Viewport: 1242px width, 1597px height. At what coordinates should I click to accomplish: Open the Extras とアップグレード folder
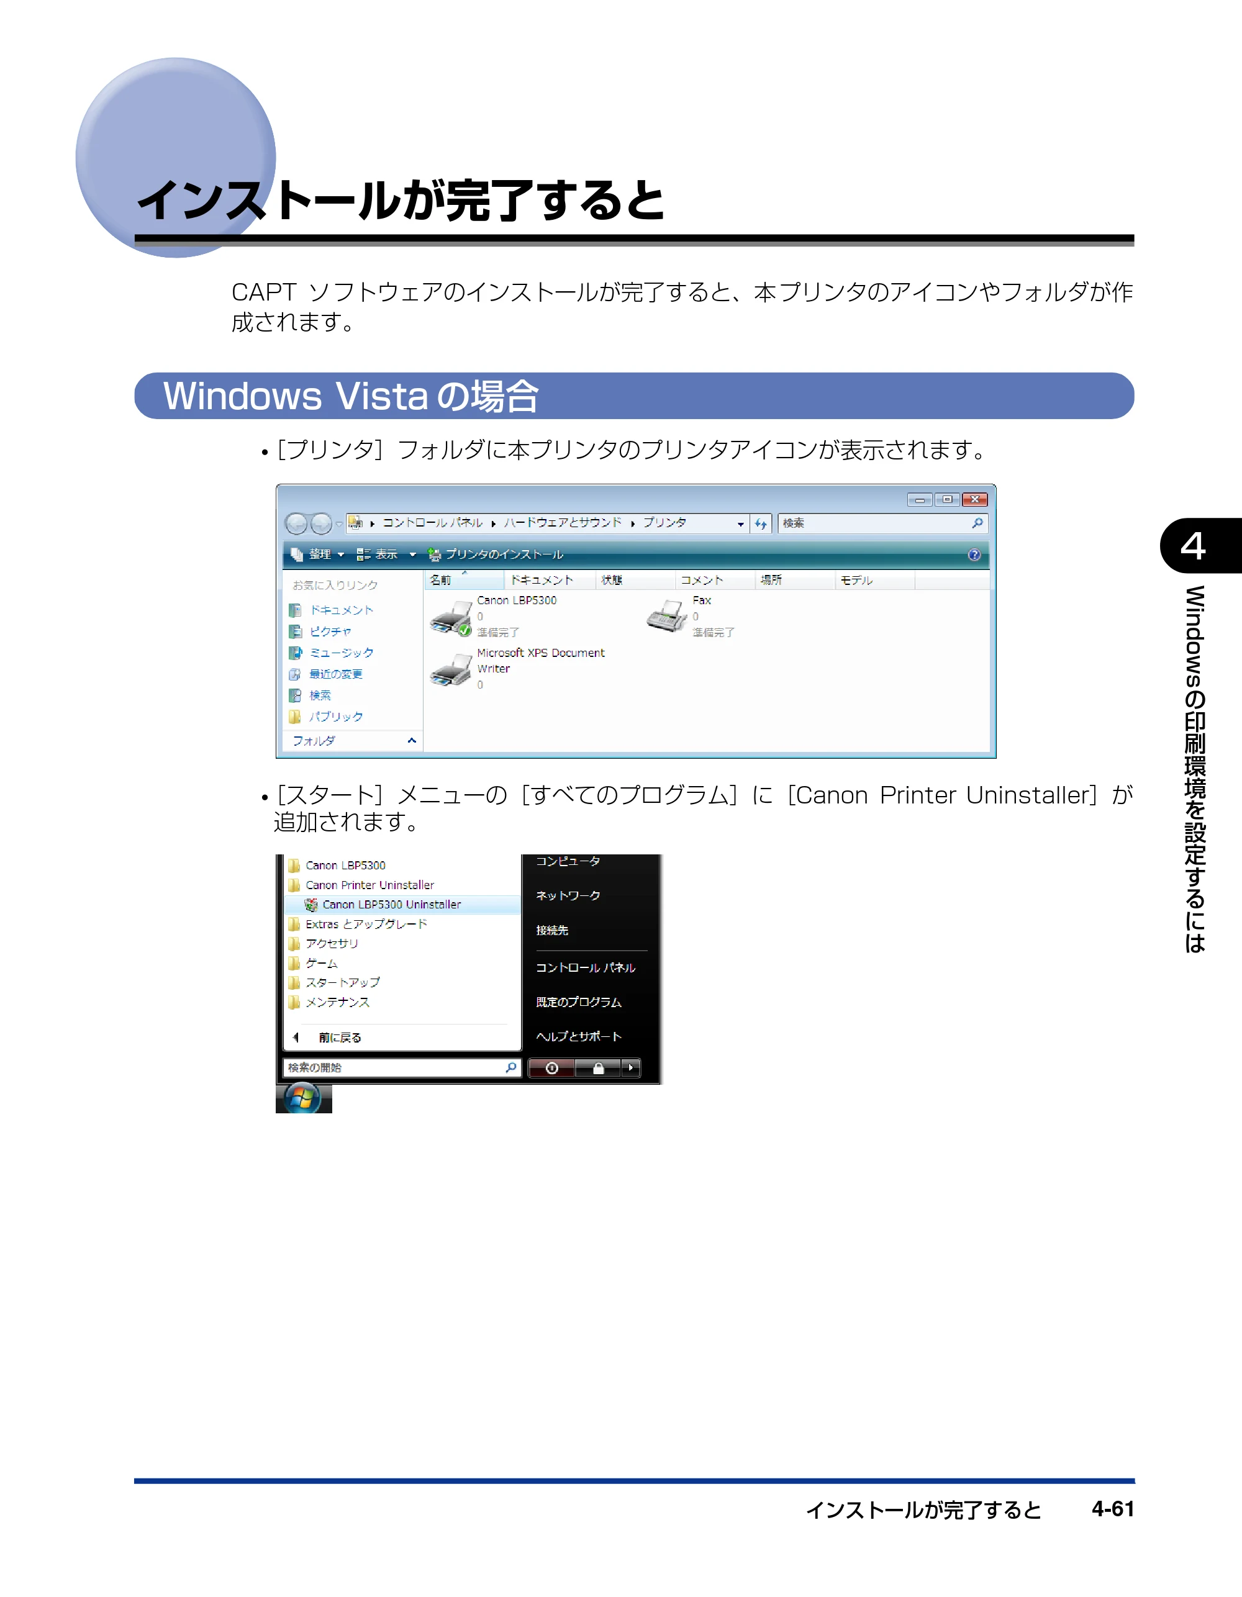(x=358, y=925)
